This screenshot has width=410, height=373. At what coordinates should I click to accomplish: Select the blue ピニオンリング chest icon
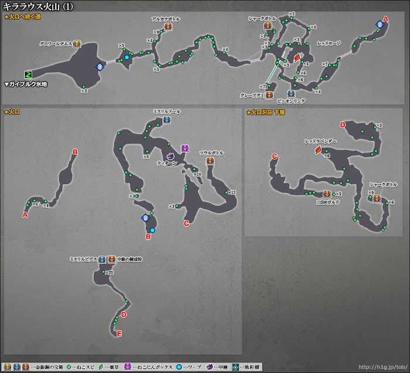(291, 94)
